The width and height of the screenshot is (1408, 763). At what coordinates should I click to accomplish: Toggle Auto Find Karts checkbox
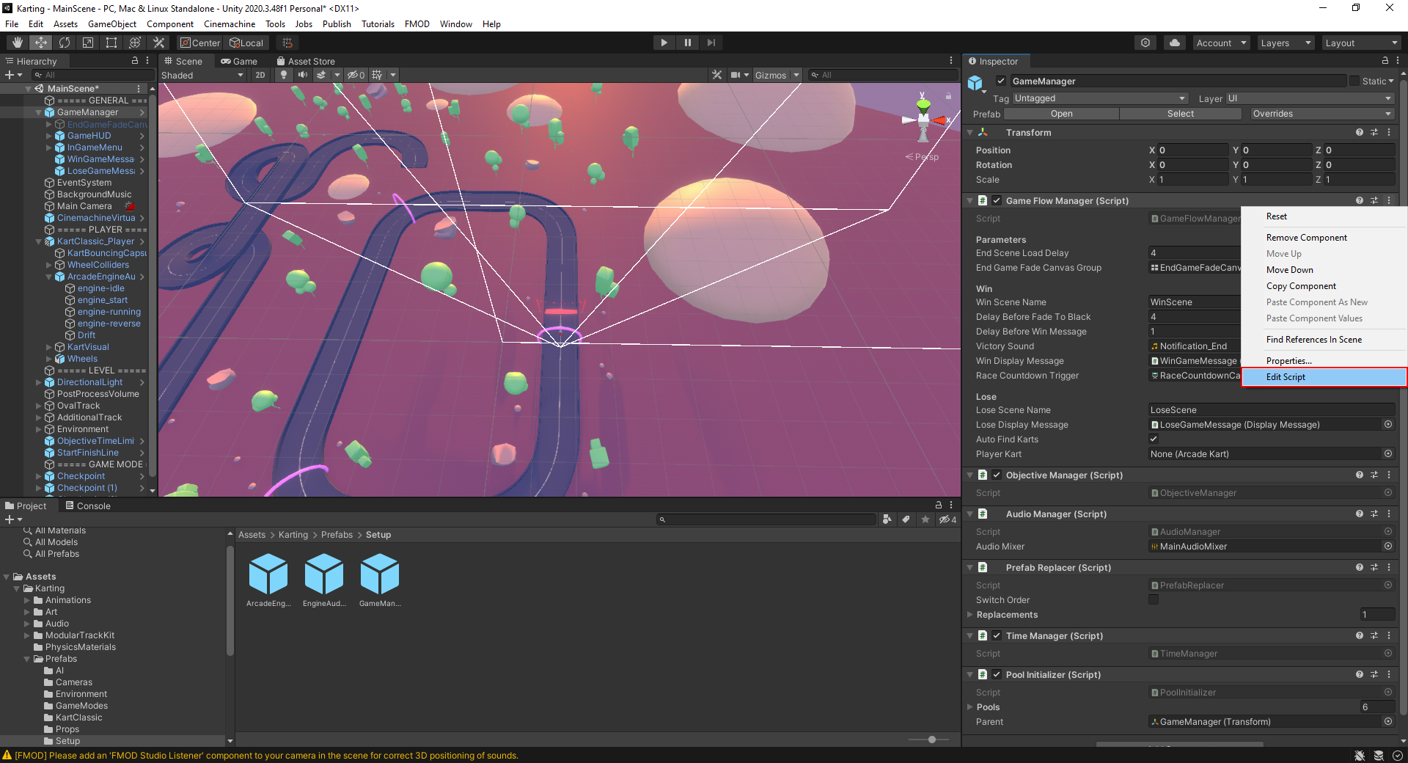pyautogui.click(x=1154, y=439)
